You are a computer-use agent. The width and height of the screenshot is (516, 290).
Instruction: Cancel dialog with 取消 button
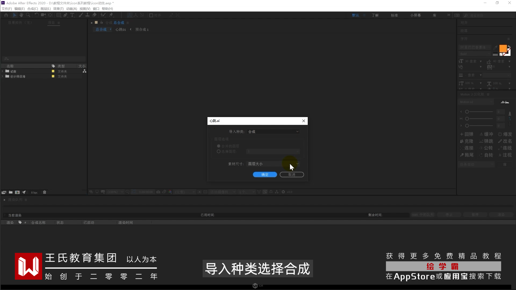292,175
